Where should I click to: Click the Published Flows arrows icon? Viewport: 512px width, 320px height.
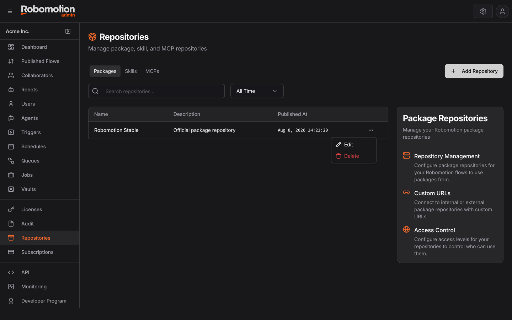pos(11,61)
